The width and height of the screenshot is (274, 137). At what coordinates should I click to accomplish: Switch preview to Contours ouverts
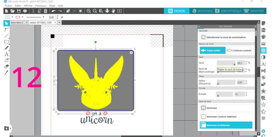tap(239, 50)
